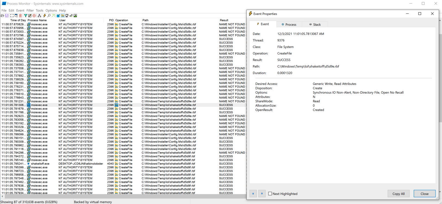The width and height of the screenshot is (442, 204).
Task: Click Backed by virtual memory in status bar
Action: 93,202
